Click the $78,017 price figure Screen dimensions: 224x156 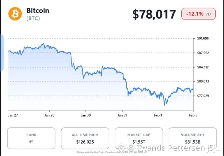[154, 14]
